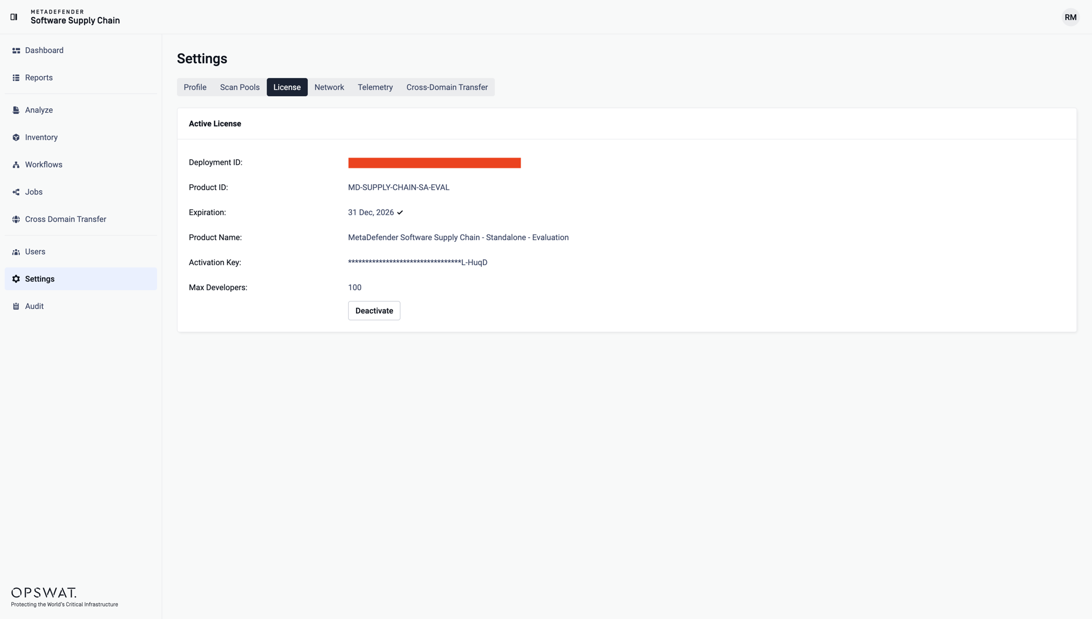Viewport: 1092px width, 619px height.
Task: Switch to Cross-Domain Transfer tab
Action: coord(447,87)
